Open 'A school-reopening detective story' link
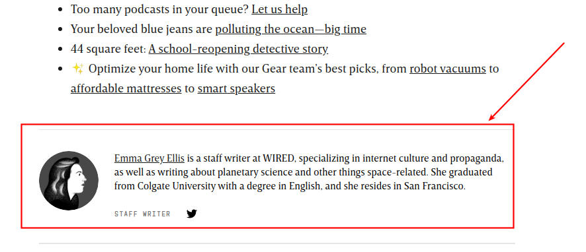The height and width of the screenshot is (252, 586). pos(238,49)
